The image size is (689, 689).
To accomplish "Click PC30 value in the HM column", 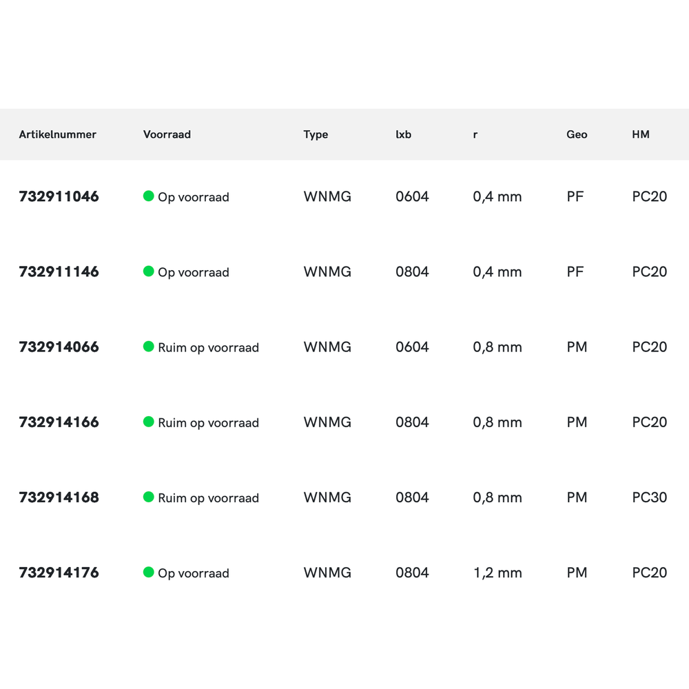I will [x=650, y=497].
